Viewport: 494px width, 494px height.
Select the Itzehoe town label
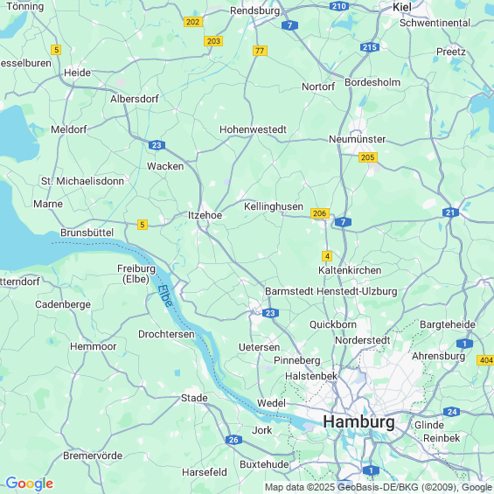click(205, 215)
